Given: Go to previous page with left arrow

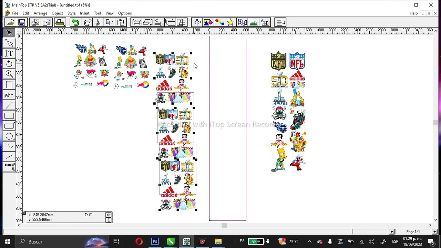Looking at the screenshot, I should 392,232.
